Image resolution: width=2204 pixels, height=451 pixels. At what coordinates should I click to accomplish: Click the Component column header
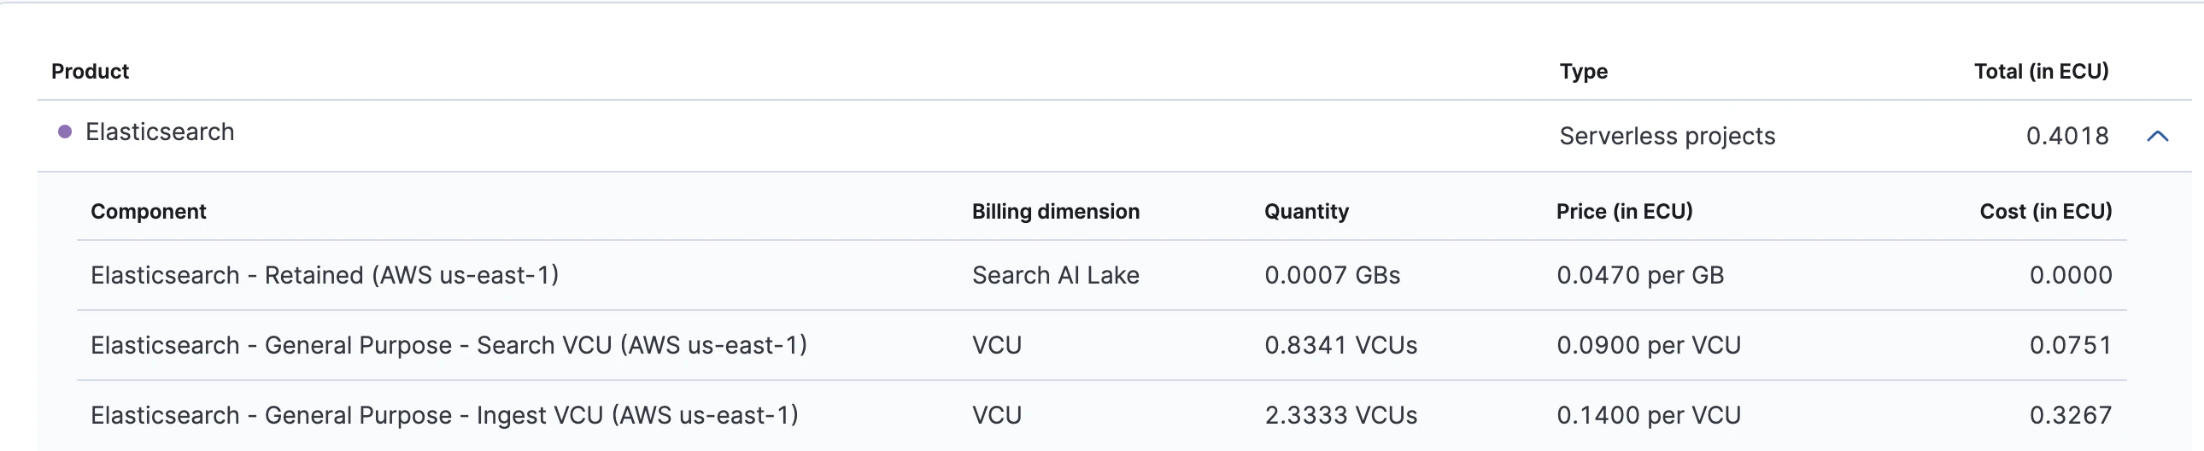click(148, 211)
